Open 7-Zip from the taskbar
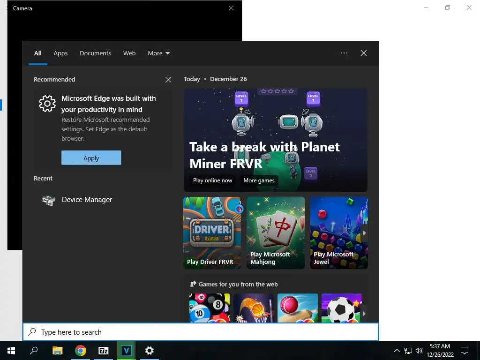 click(x=104, y=351)
